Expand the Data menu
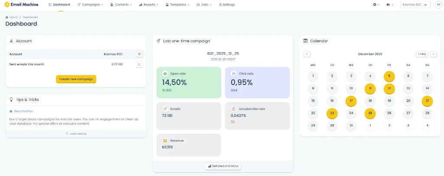This screenshot has height=176, width=444. (x=204, y=4)
